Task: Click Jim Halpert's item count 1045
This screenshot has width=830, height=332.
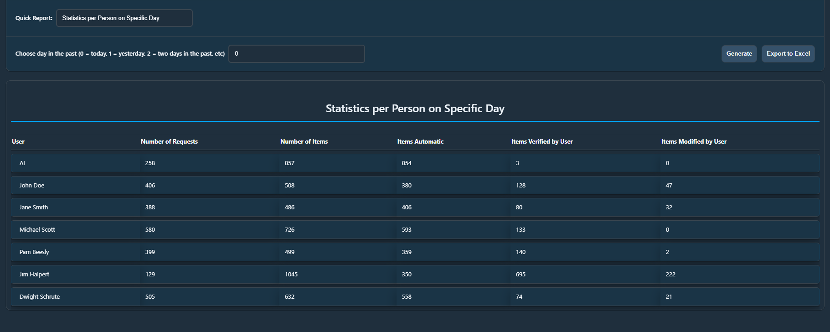Action: pos(291,274)
